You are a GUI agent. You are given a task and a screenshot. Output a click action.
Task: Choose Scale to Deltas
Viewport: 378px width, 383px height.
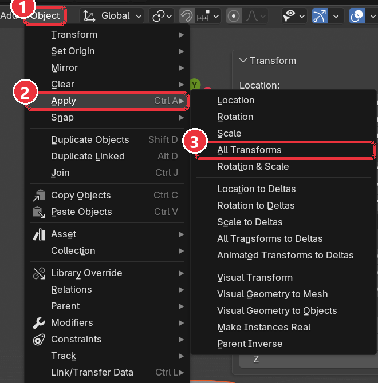point(283,222)
